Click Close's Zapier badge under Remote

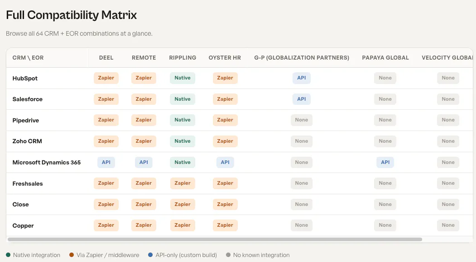pos(144,205)
